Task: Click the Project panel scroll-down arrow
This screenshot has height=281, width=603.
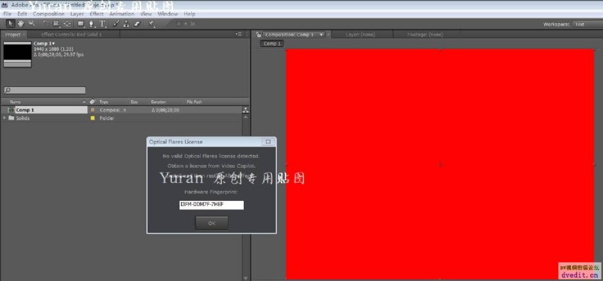Action: click(245, 278)
